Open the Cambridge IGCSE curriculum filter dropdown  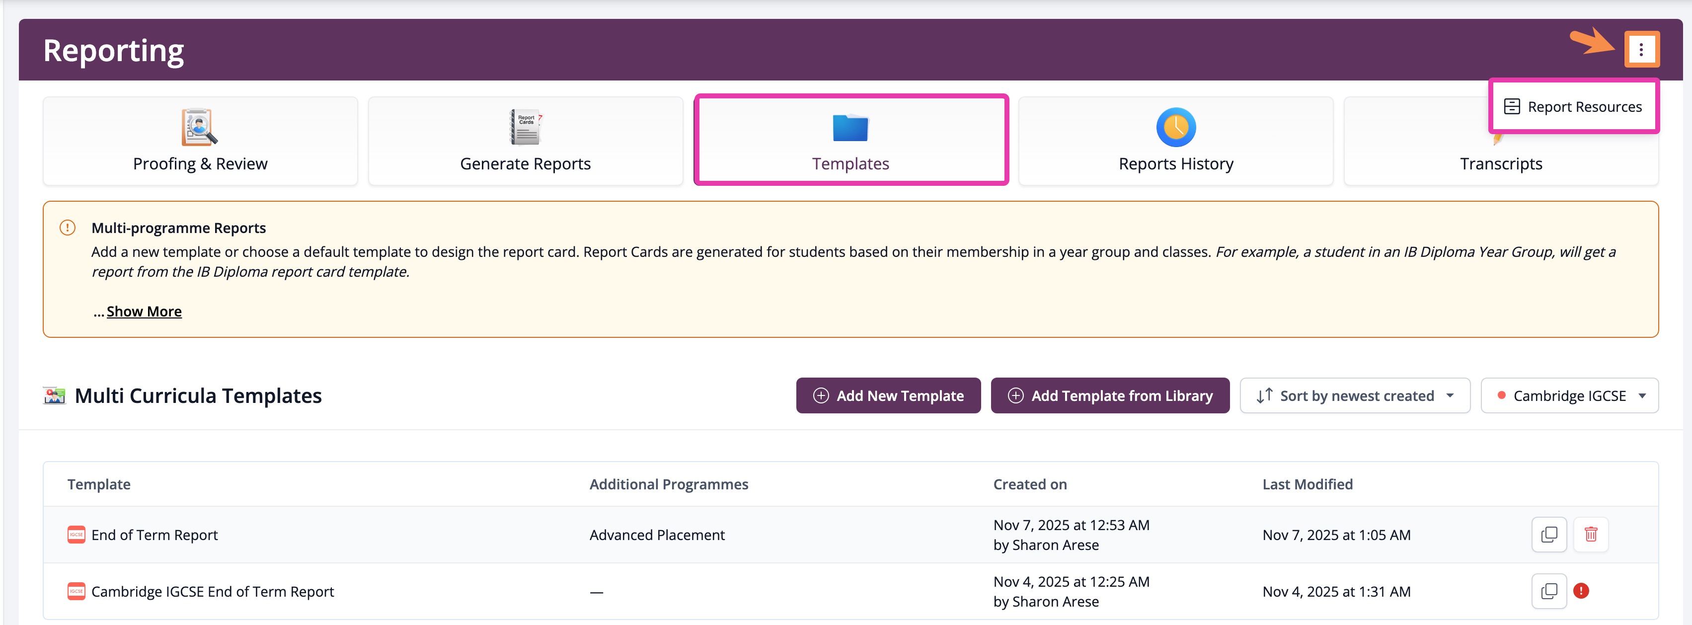(x=1569, y=395)
